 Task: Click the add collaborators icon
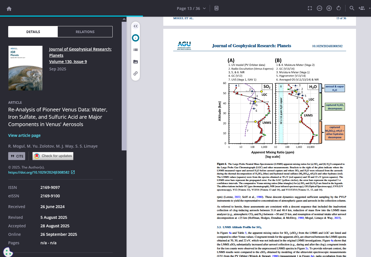tap(361, 8)
